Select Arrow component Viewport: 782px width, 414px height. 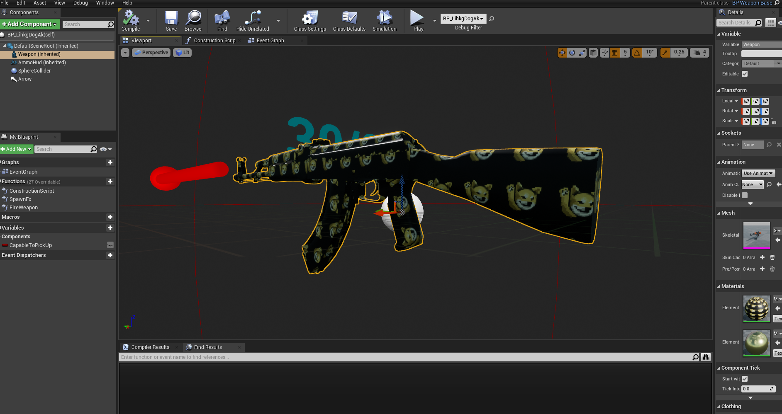tap(25, 79)
